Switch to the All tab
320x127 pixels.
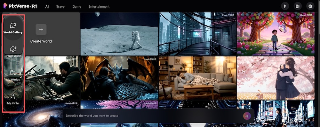(x=47, y=6)
